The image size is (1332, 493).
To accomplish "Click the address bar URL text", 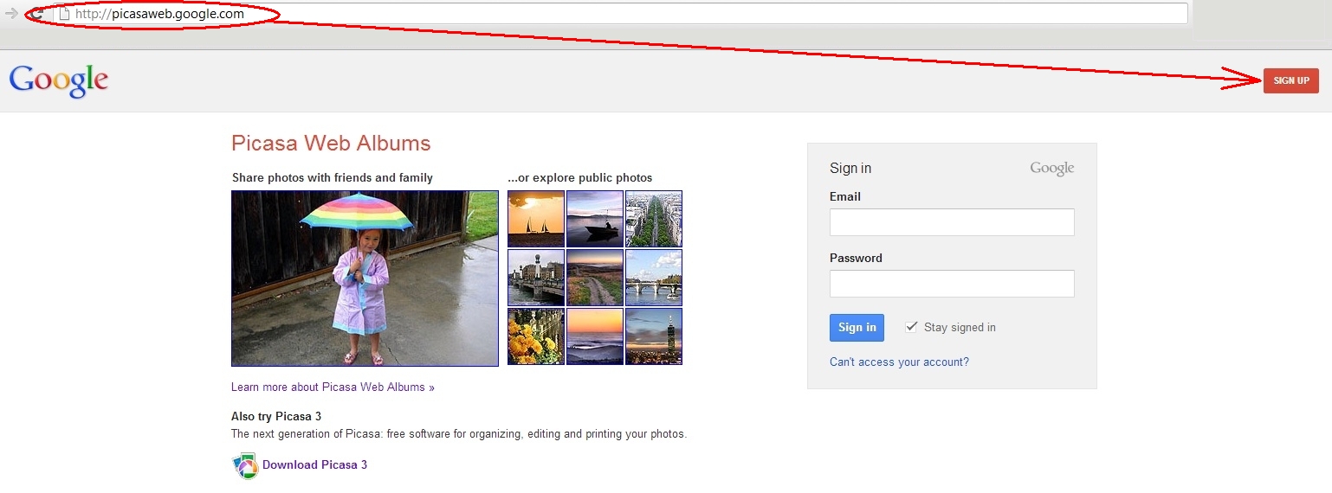I will (x=160, y=14).
